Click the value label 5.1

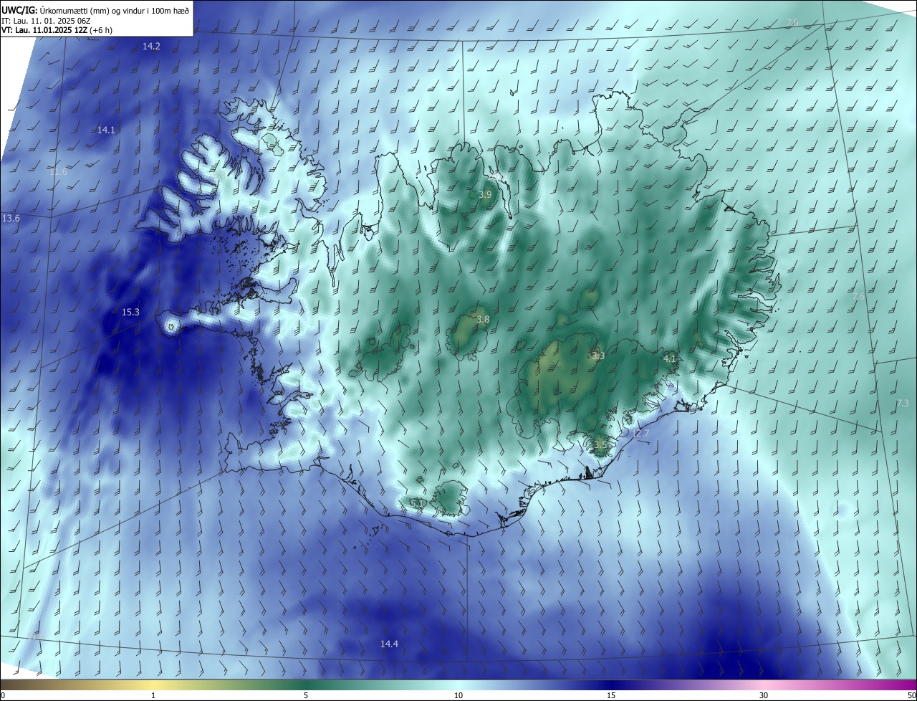(416, 502)
